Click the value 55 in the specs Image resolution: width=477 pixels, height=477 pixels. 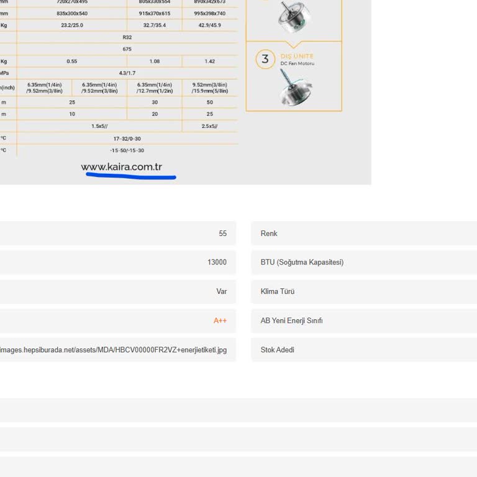tap(223, 234)
